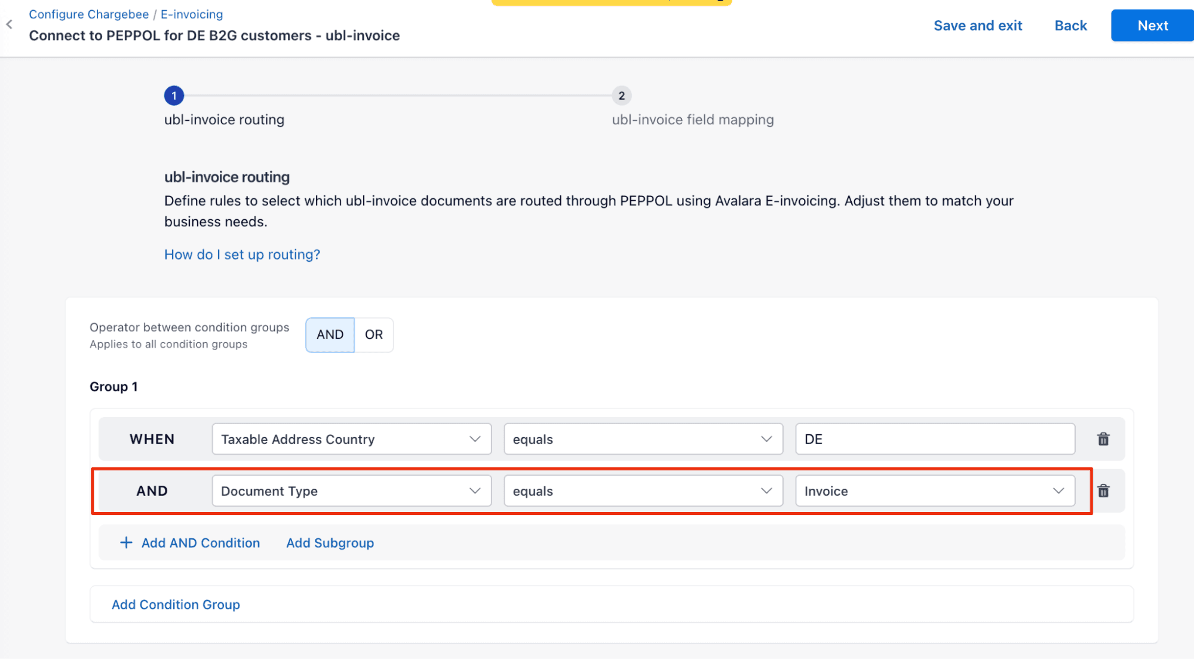Click the back chevron arrow at top left
1194x659 pixels.
(x=10, y=24)
